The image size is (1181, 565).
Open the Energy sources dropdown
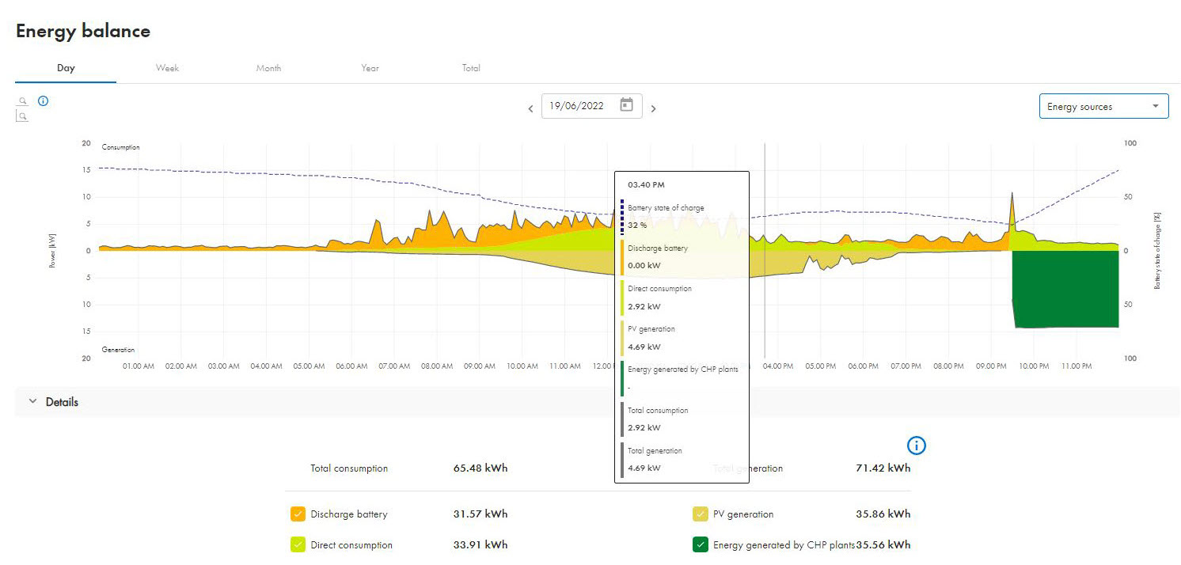[1103, 106]
